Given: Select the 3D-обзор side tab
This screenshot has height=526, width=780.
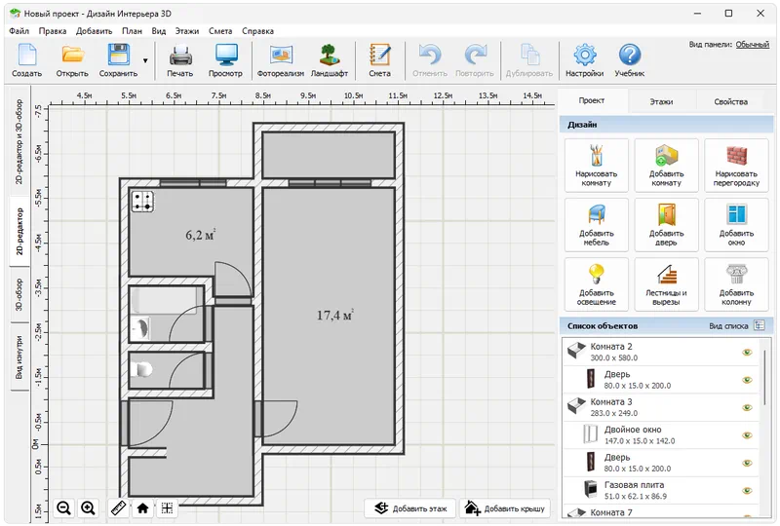Looking at the screenshot, I should [19, 294].
